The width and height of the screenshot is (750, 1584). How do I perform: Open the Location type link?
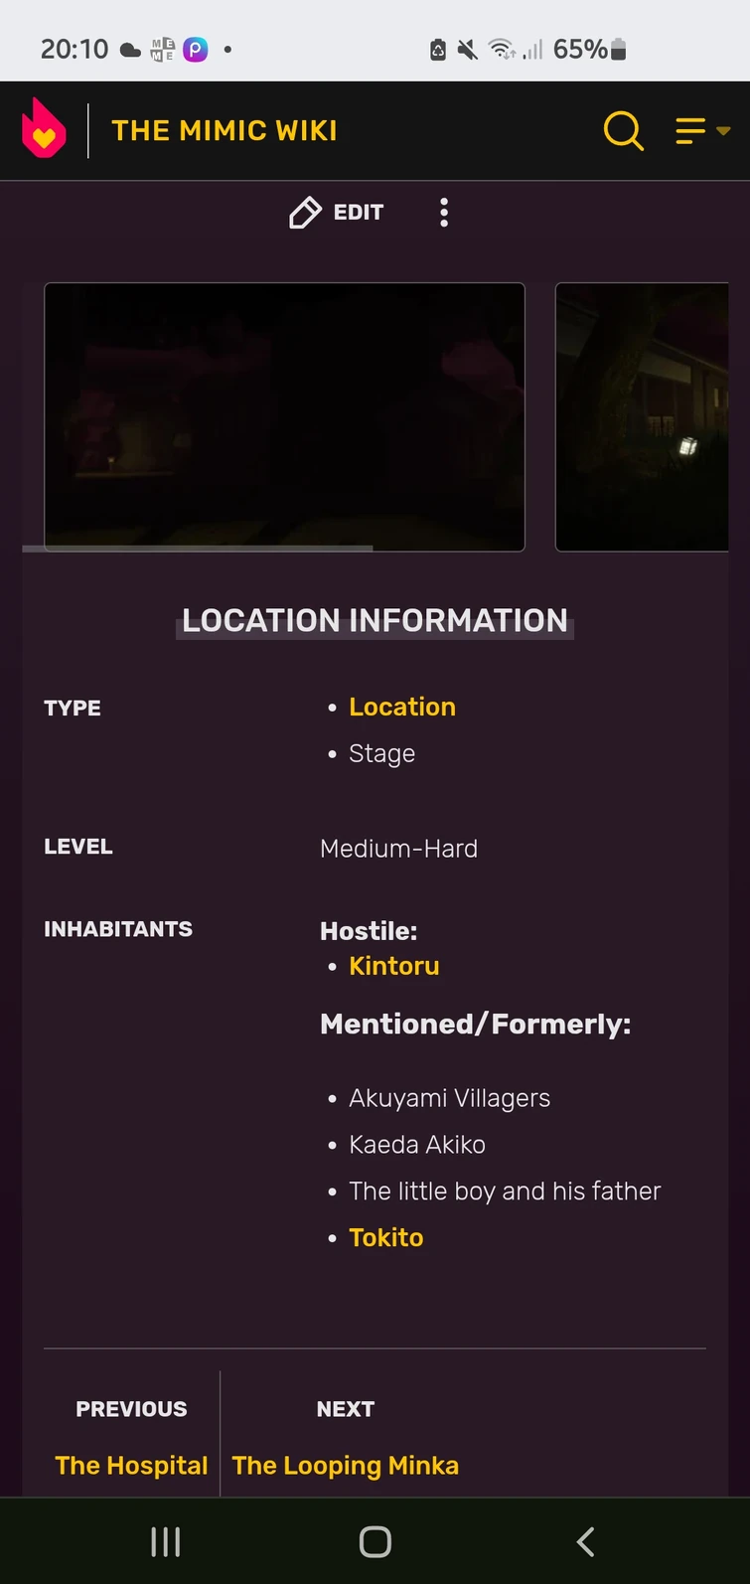pos(402,707)
